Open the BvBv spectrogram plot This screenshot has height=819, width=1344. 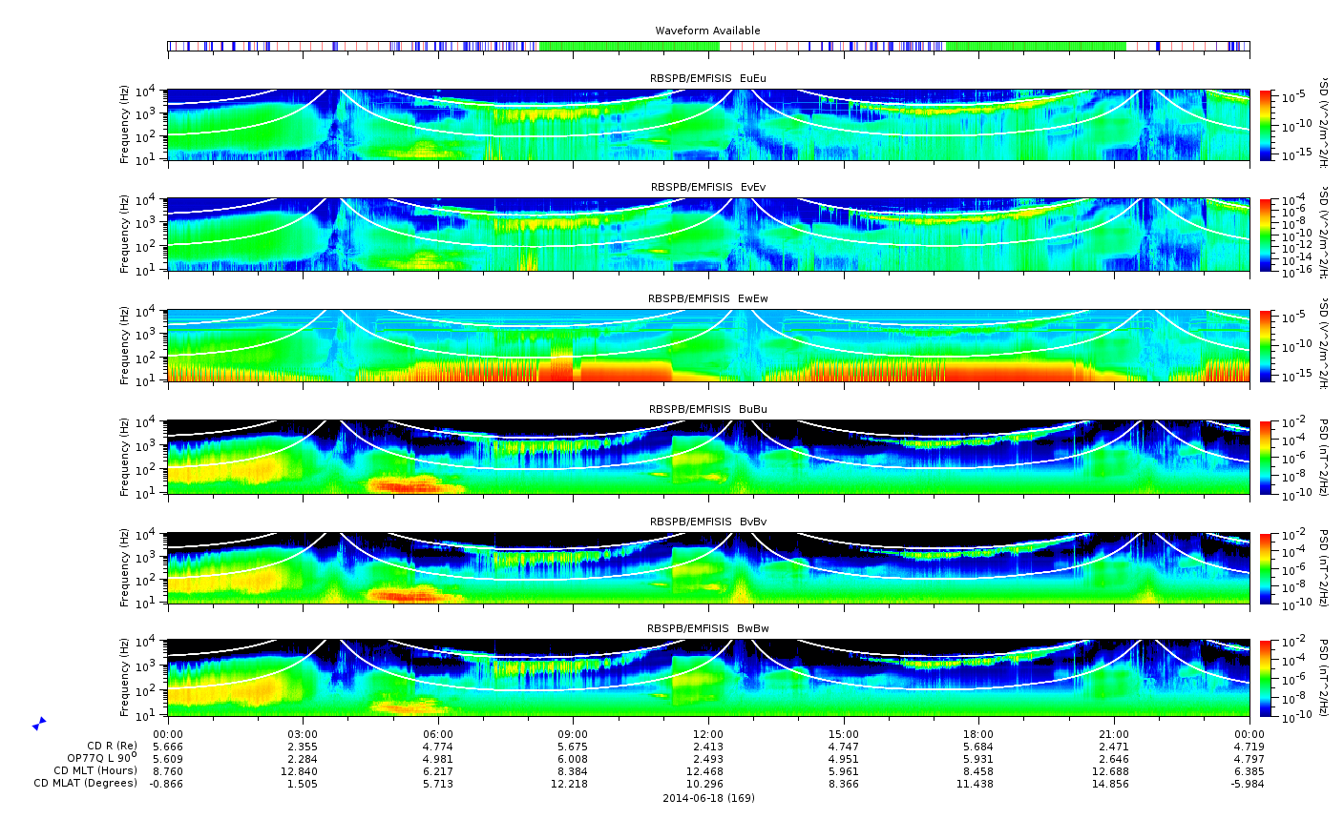(707, 568)
